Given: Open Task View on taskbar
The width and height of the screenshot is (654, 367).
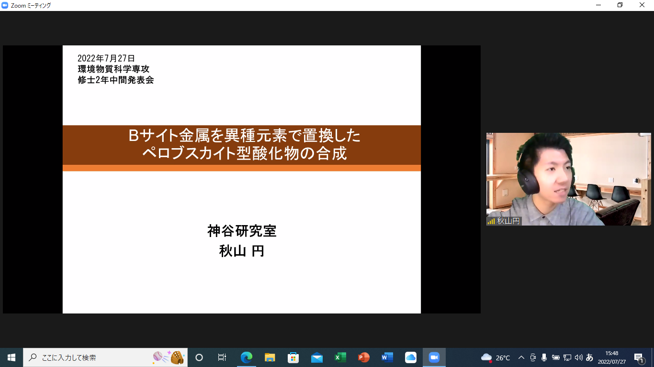Looking at the screenshot, I should 222,357.
